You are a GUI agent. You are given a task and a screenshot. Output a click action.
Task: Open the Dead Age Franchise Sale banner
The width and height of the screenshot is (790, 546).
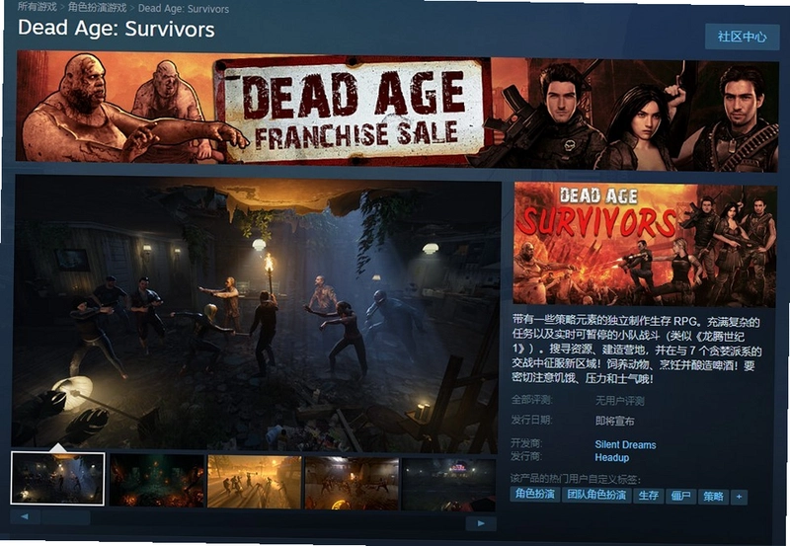point(397,110)
